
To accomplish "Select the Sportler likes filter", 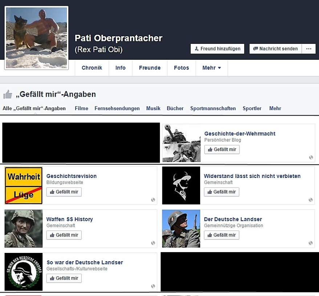I will 252,109.
